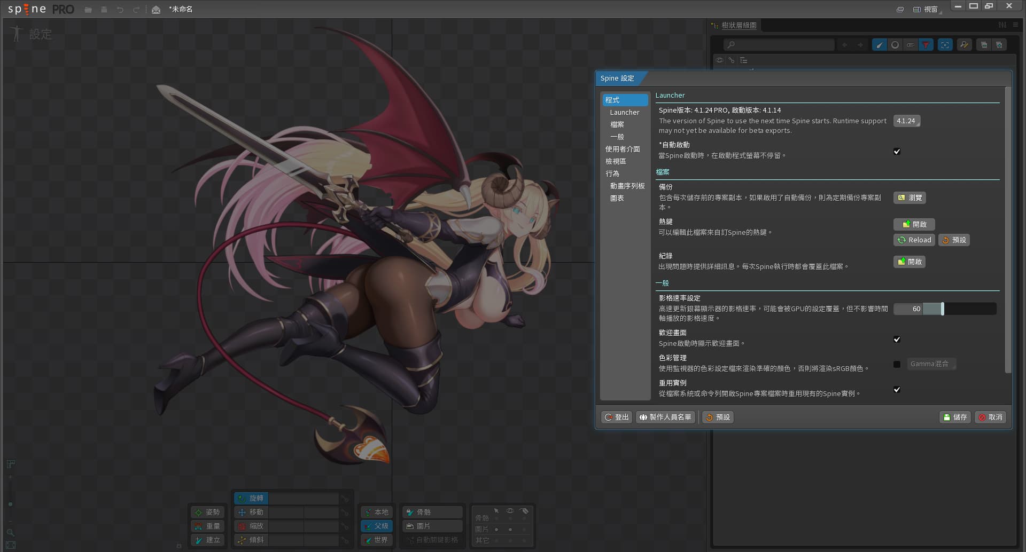Click the Reload hotkeys button

coord(914,240)
